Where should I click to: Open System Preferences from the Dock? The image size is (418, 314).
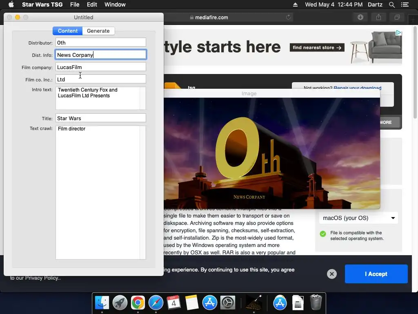point(227,303)
